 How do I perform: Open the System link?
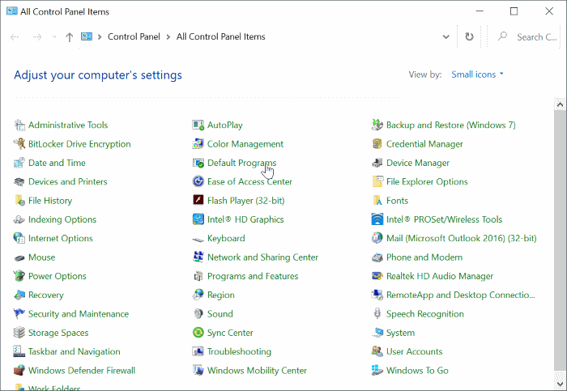[400, 333]
